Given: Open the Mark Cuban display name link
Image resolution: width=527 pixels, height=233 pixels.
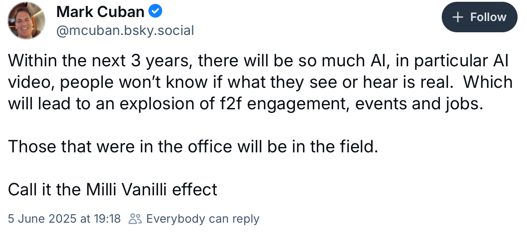Looking at the screenshot, I should pyautogui.click(x=100, y=12).
